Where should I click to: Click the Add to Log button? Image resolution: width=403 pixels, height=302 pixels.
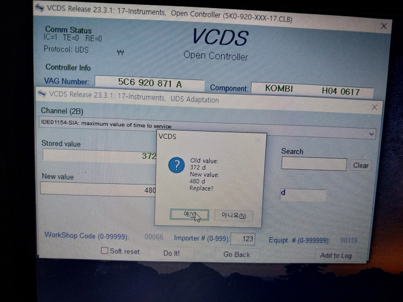(x=336, y=255)
